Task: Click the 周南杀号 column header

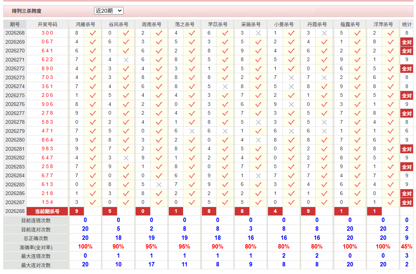Action: coord(151,24)
